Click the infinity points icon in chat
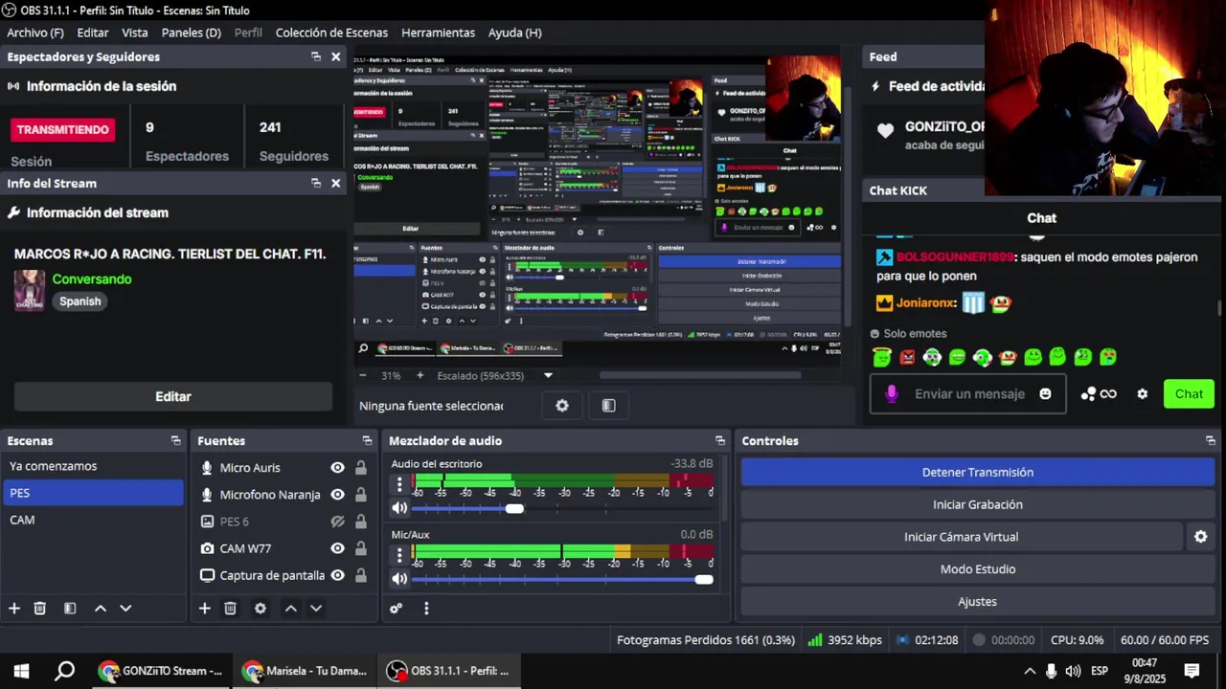The image size is (1226, 689). click(1099, 394)
